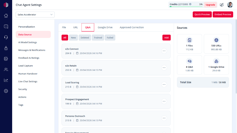Screen dimensions: 237x133
Task: Click the 1 Google Drive source card
Action: (216, 65)
